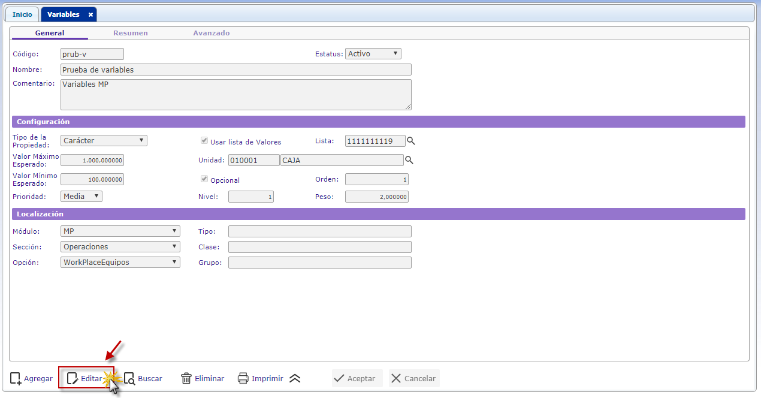Click the double chevron up icon
Viewport: 761px width, 398px height.
[295, 378]
